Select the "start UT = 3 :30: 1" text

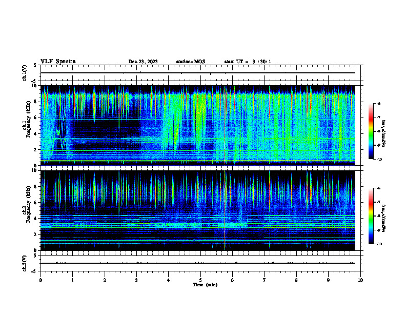pyautogui.click(x=248, y=62)
